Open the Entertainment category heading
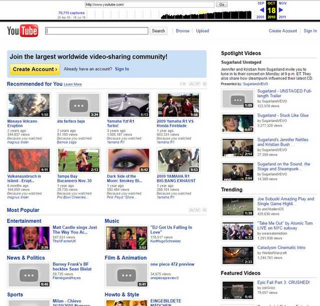 coord(24,221)
